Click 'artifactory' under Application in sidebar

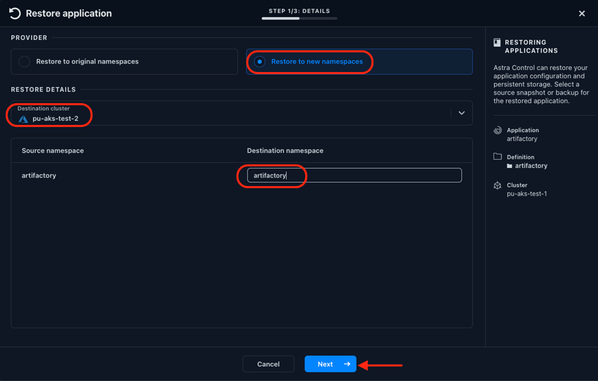point(522,139)
